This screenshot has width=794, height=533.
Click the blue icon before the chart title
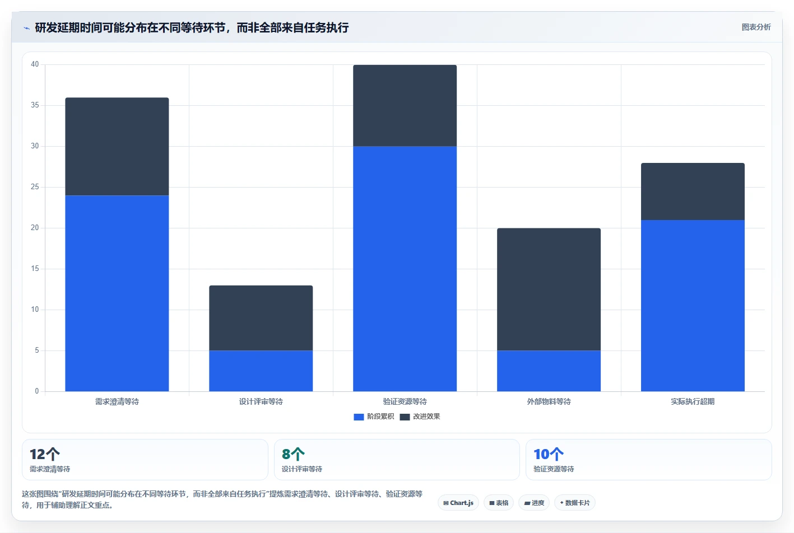[x=26, y=28]
